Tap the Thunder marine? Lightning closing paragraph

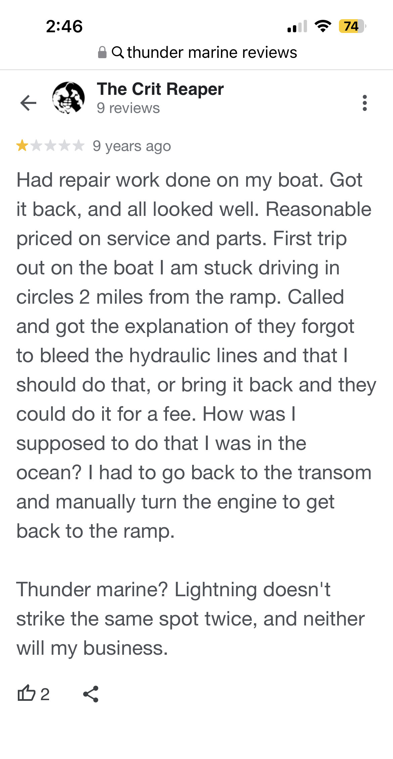tap(190, 619)
